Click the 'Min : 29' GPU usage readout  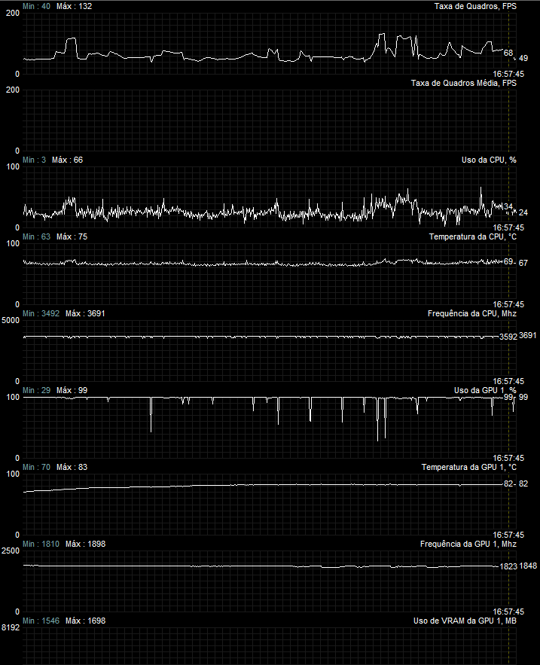tap(36, 390)
